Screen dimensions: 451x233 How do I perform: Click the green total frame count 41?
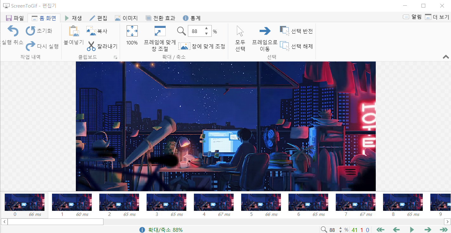(355, 230)
